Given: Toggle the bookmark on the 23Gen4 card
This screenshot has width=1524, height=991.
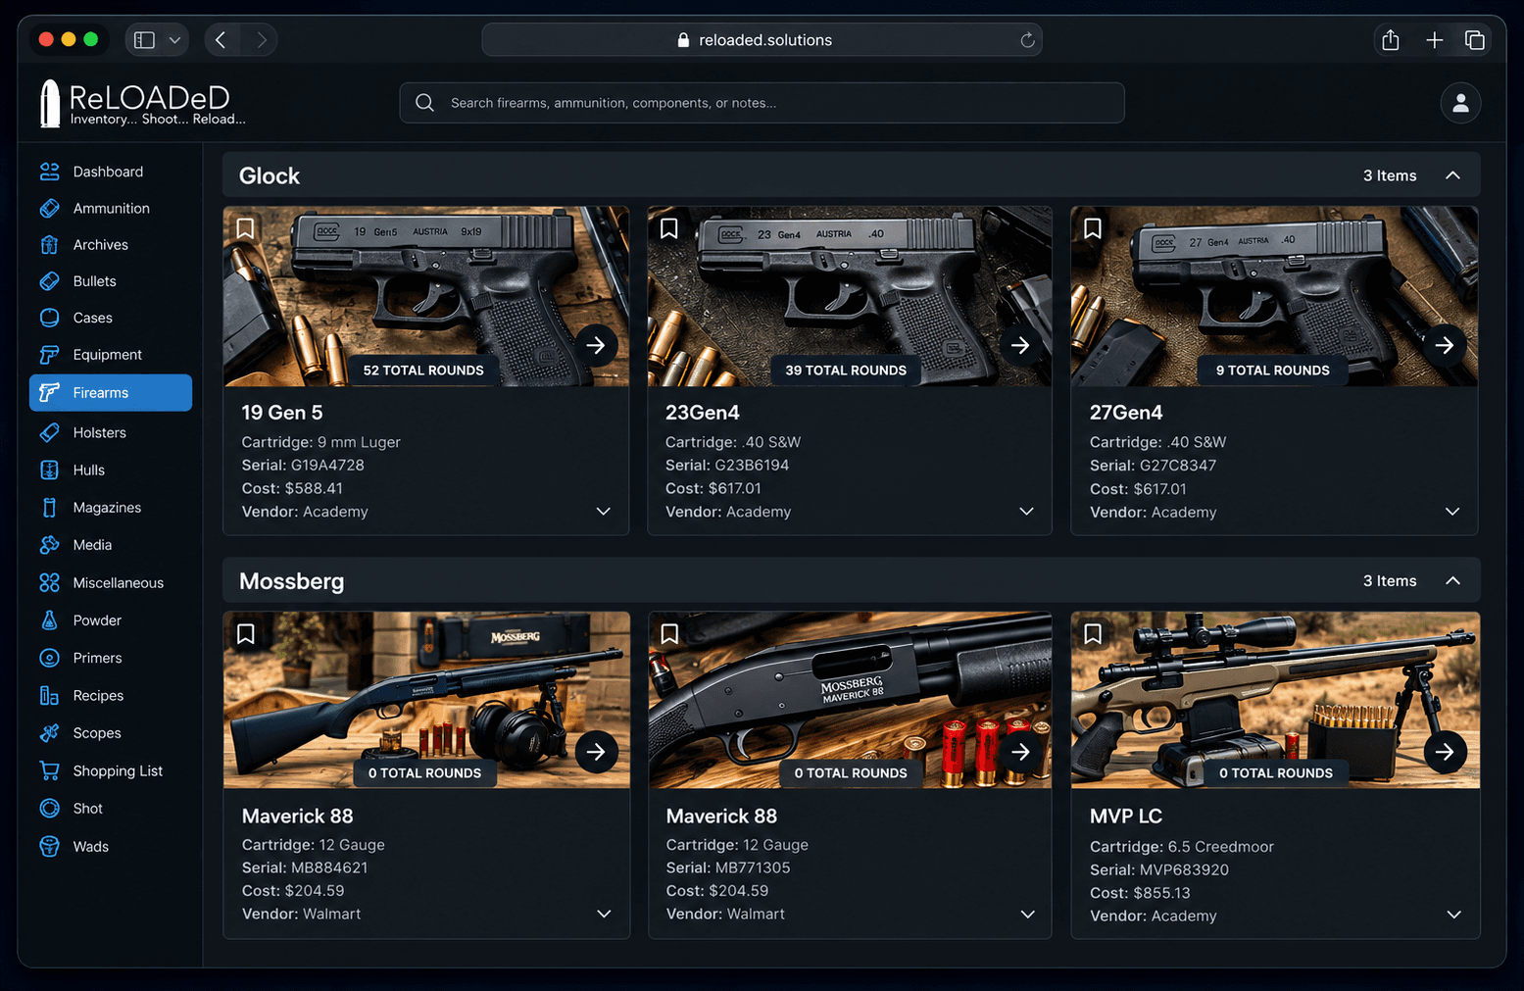Looking at the screenshot, I should [669, 228].
